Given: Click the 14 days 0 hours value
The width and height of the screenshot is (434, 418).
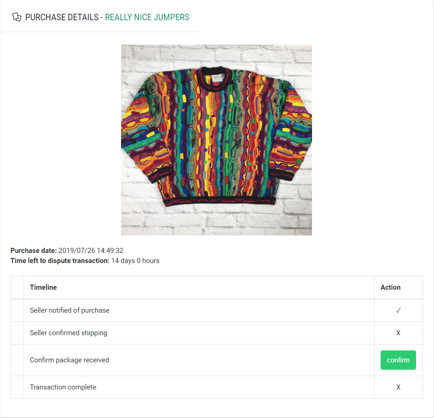Looking at the screenshot, I should tap(135, 261).
